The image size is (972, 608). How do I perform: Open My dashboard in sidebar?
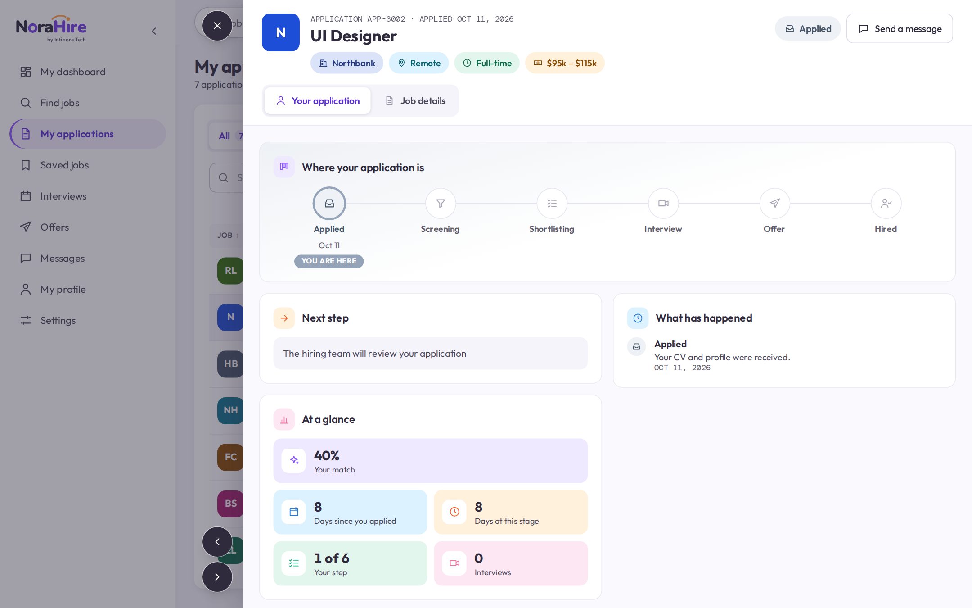point(88,72)
